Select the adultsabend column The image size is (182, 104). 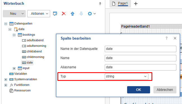point(35,40)
